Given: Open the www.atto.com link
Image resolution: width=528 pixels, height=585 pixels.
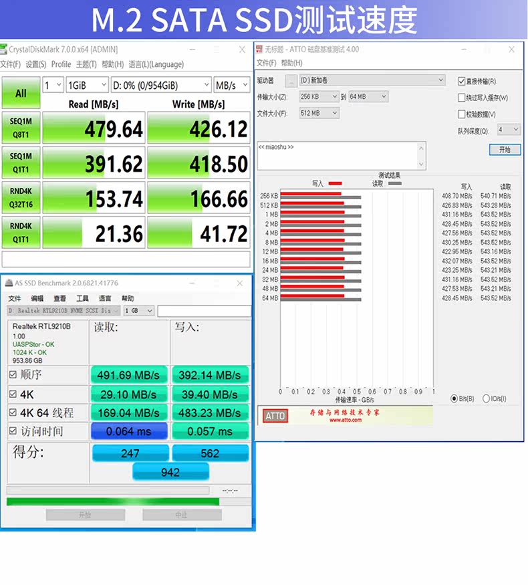Looking at the screenshot, I should [346, 420].
